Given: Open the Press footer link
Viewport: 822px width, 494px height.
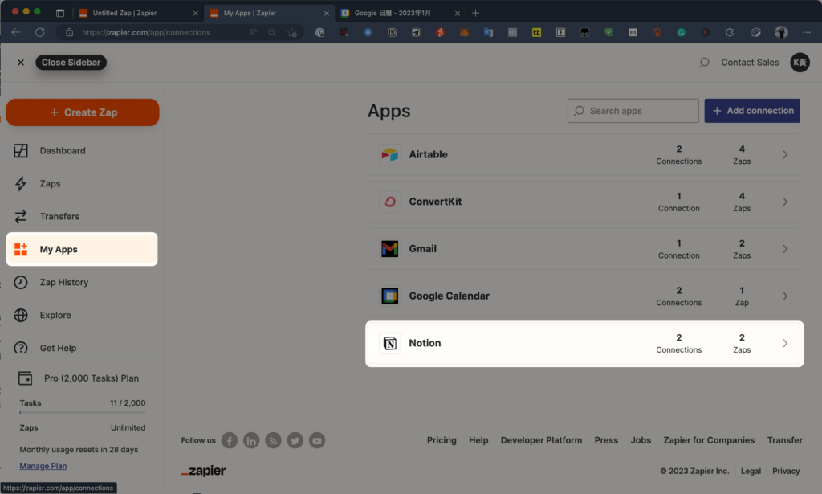Looking at the screenshot, I should [606, 440].
